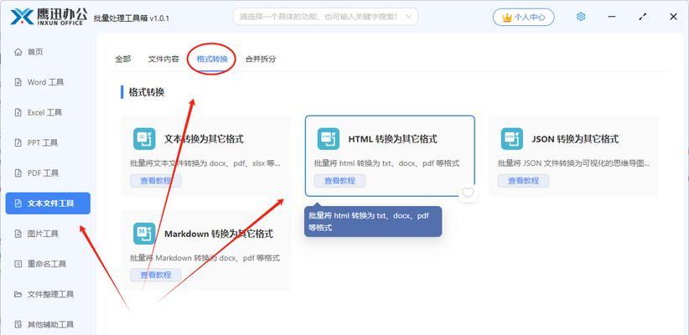This screenshot has width=689, height=335.
Task: Click the HTML 转换为其它格式 card icon
Action: click(329, 139)
